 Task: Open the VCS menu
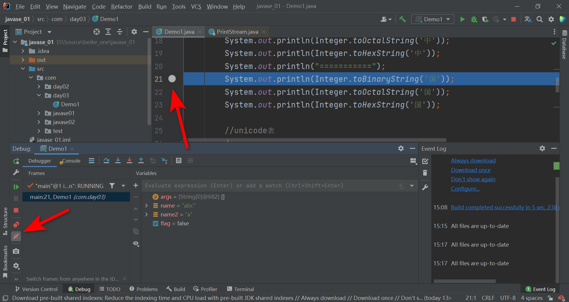(x=196, y=7)
